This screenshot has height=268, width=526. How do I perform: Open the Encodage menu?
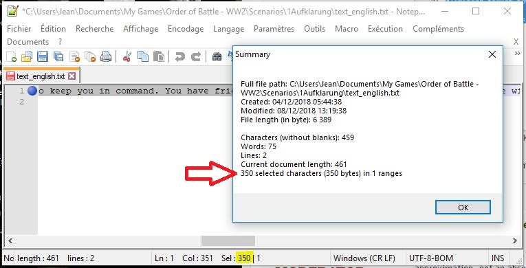point(186,29)
